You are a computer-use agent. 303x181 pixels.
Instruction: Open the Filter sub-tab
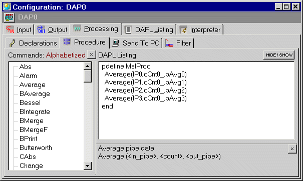[x=178, y=43]
